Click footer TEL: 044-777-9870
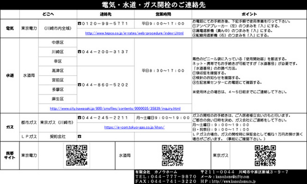This screenshot has width=307, height=184. [x=166, y=177]
